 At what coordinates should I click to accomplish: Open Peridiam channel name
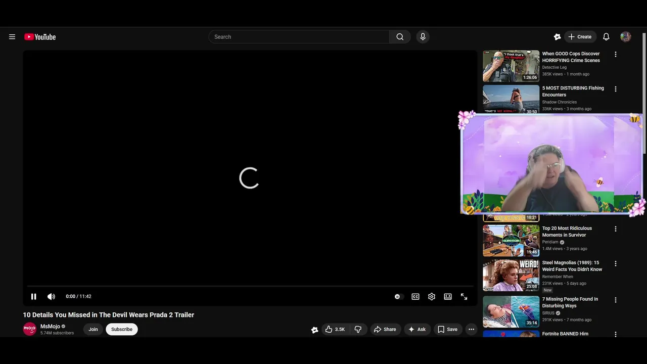click(550, 242)
